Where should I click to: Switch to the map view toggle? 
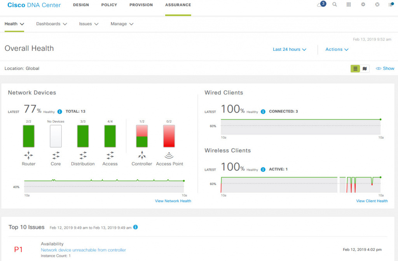click(364, 68)
